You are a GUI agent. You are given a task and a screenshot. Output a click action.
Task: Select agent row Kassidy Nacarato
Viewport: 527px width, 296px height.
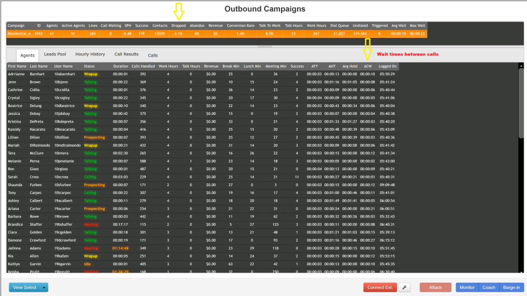[x=203, y=130]
